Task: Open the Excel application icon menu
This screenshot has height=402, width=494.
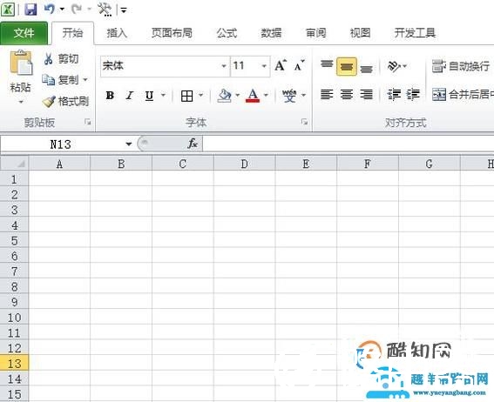Action: (x=8, y=10)
